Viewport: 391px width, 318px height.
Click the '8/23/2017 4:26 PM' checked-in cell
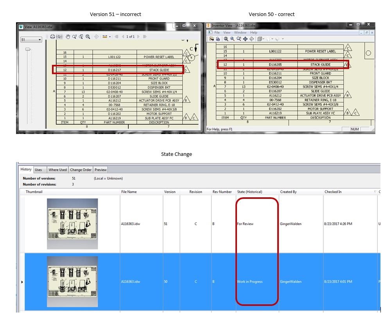tap(338, 224)
